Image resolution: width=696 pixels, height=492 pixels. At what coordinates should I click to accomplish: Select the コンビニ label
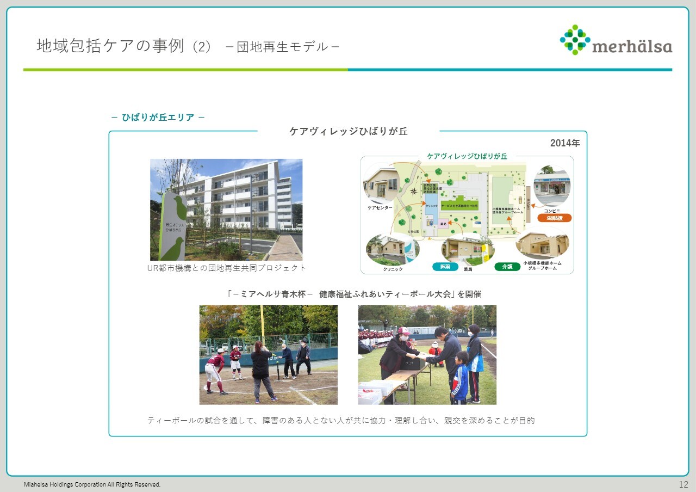pos(552,210)
